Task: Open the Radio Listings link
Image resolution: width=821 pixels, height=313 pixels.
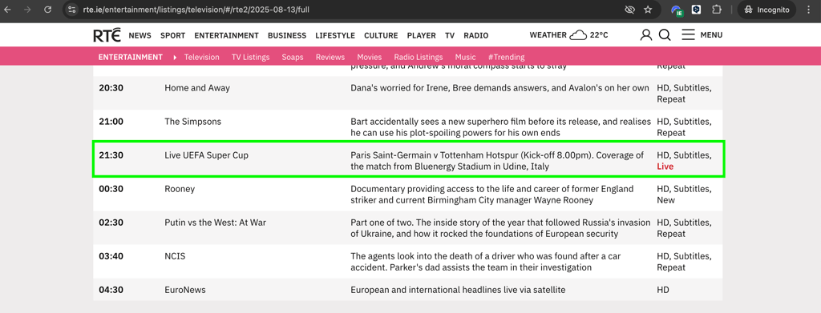Action: click(419, 57)
